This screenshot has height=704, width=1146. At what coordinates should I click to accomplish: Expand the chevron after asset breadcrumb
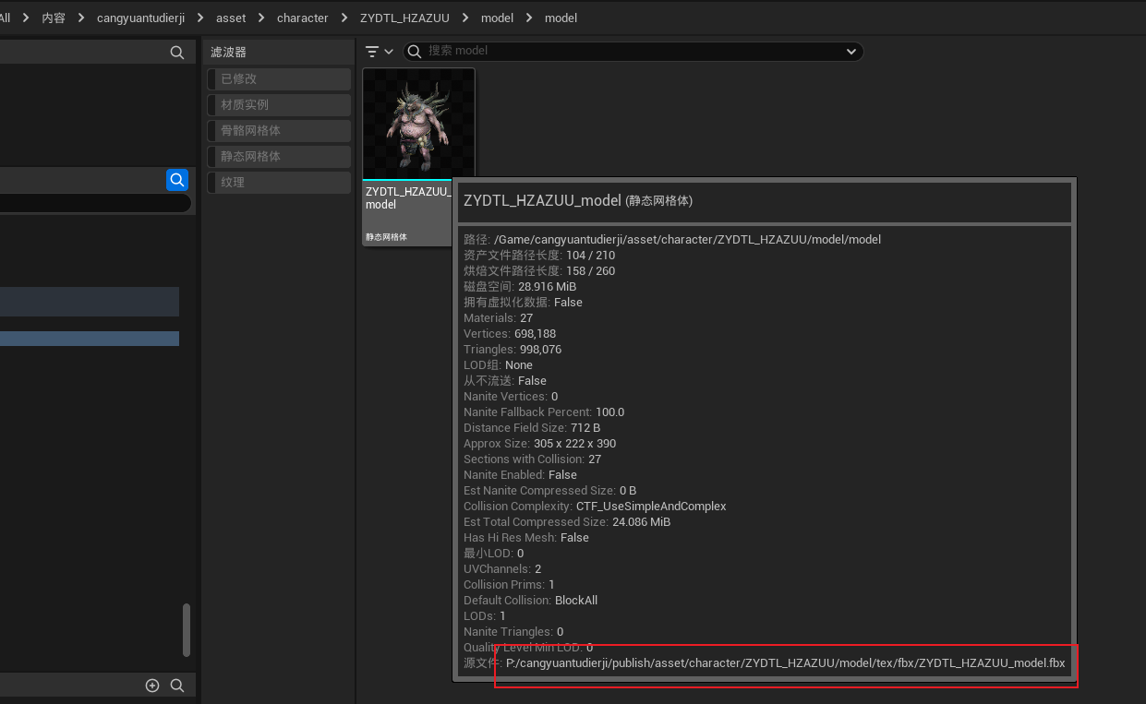point(261,18)
